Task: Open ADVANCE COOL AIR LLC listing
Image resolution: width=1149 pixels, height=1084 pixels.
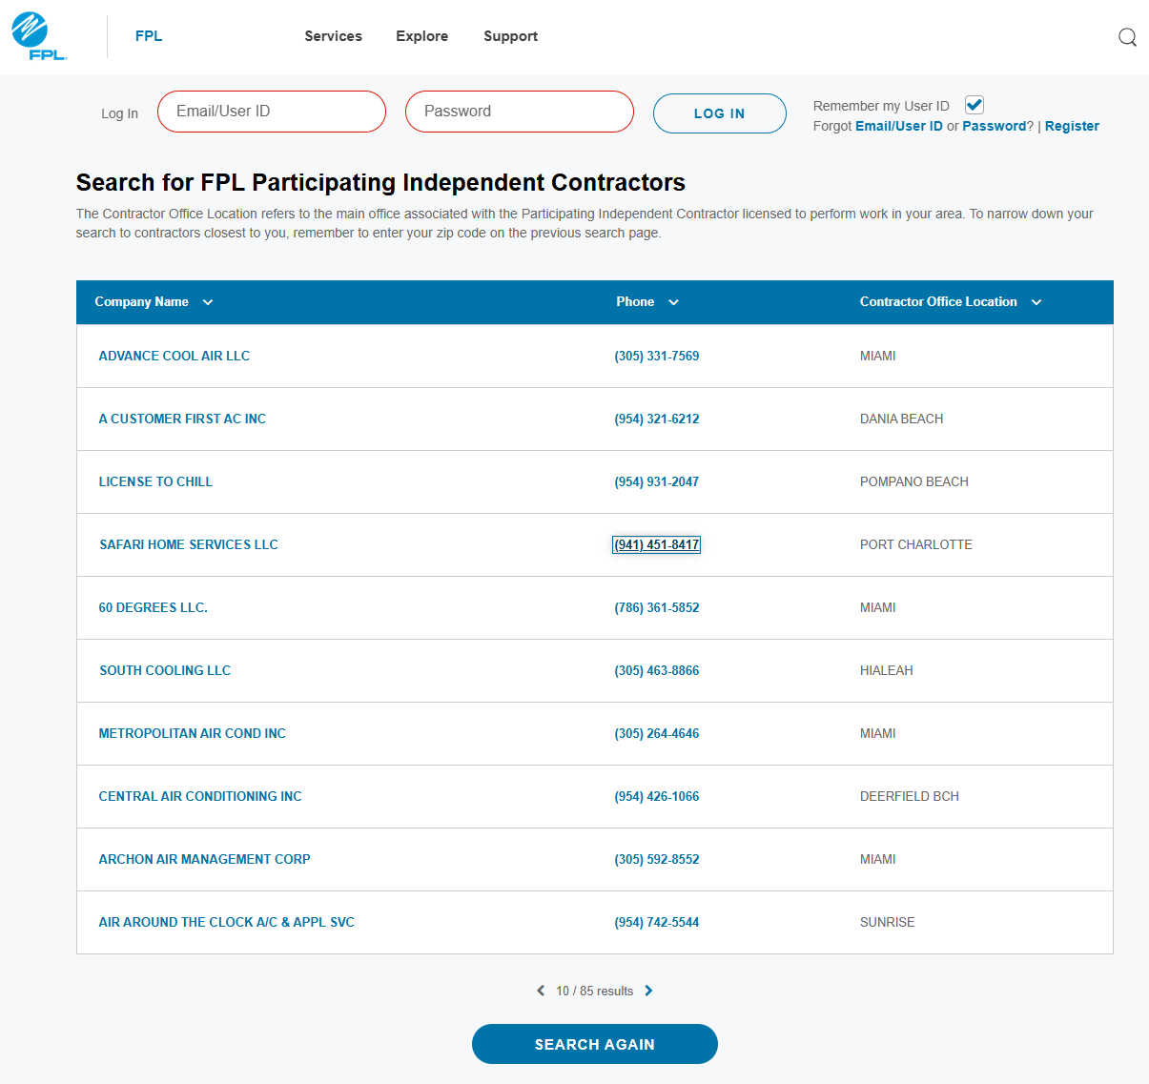Action: point(174,356)
